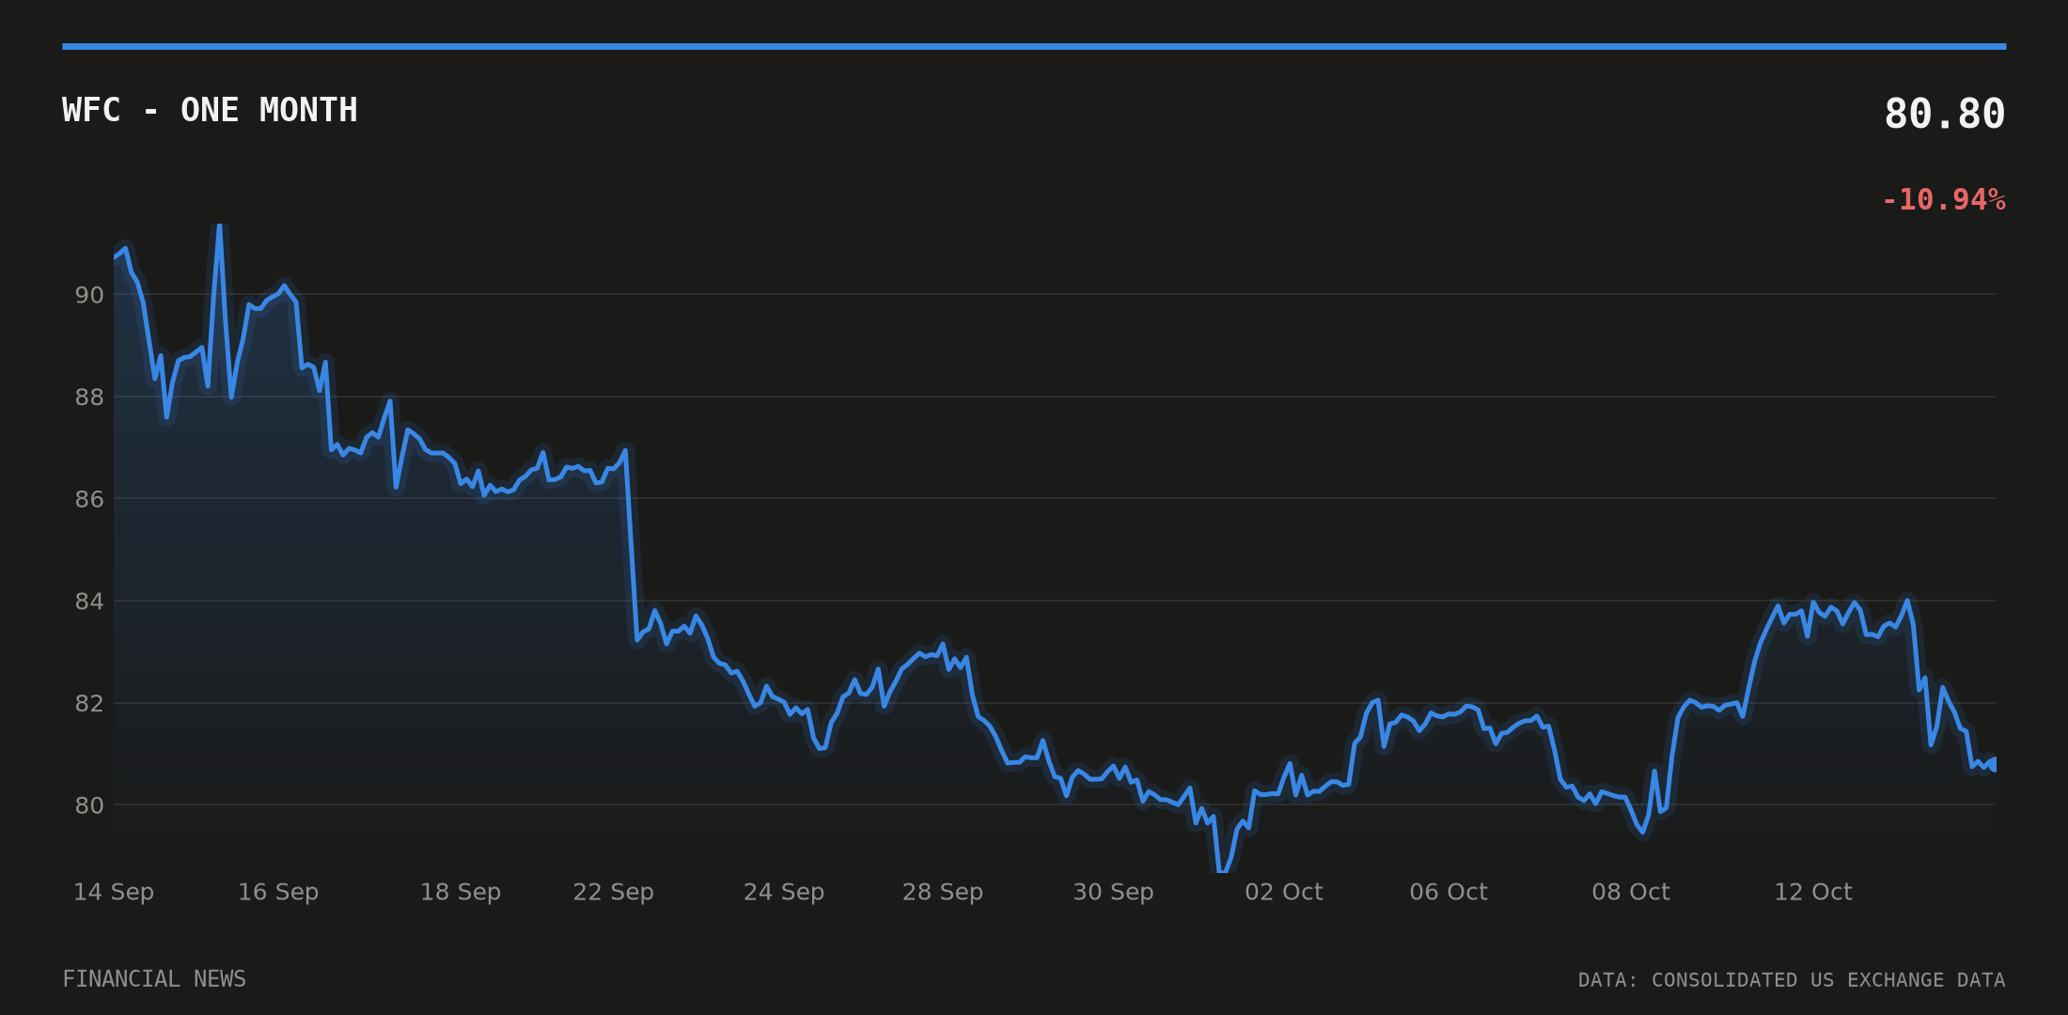This screenshot has height=1015, width=2068.
Task: Click the 28 Sep date label
Action: click(x=943, y=892)
